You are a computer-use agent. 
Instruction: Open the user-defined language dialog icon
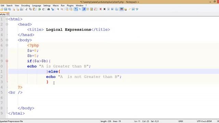tap(88, 9)
